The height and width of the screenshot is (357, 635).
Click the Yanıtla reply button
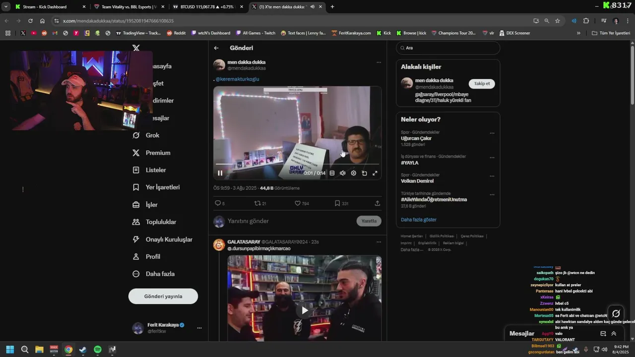[x=369, y=221]
